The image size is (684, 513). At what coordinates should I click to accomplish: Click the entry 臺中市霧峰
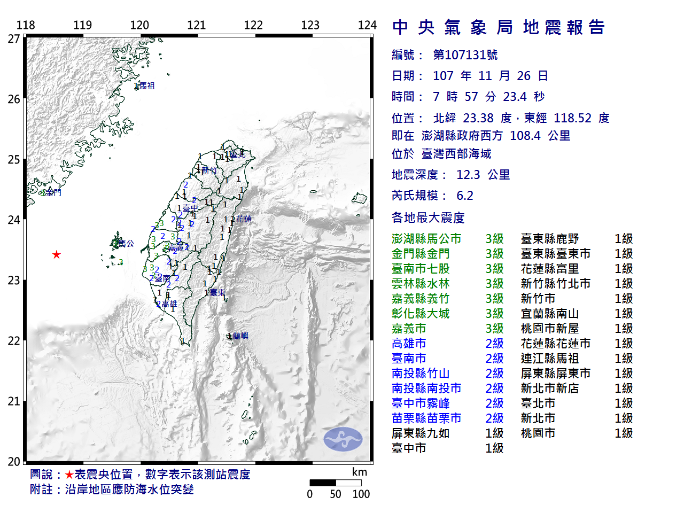point(421,403)
